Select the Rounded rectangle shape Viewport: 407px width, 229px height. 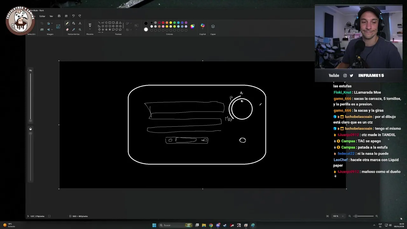tap(113, 23)
